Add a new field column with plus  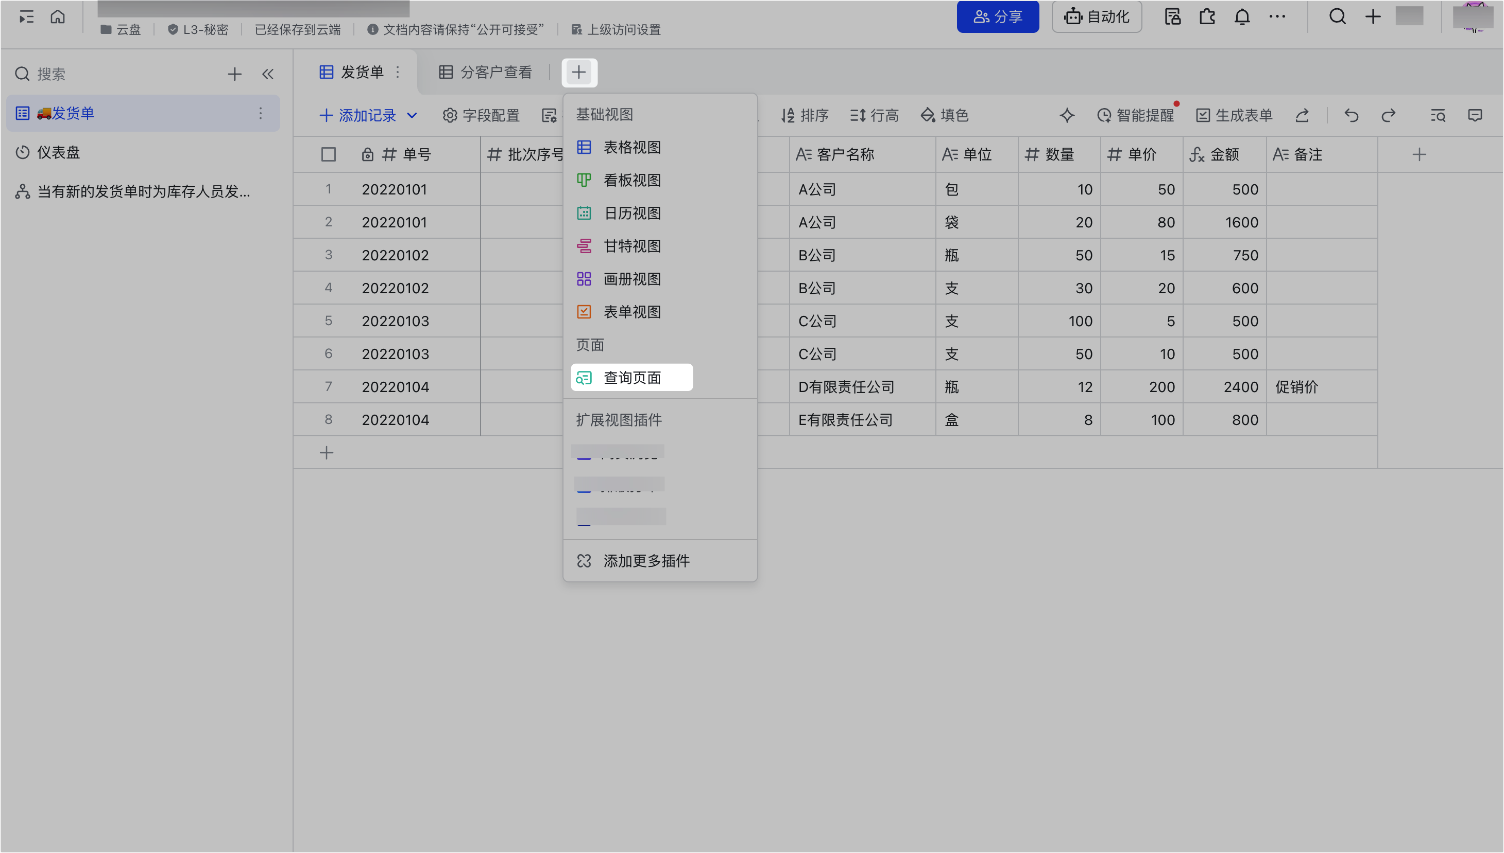tap(1419, 155)
